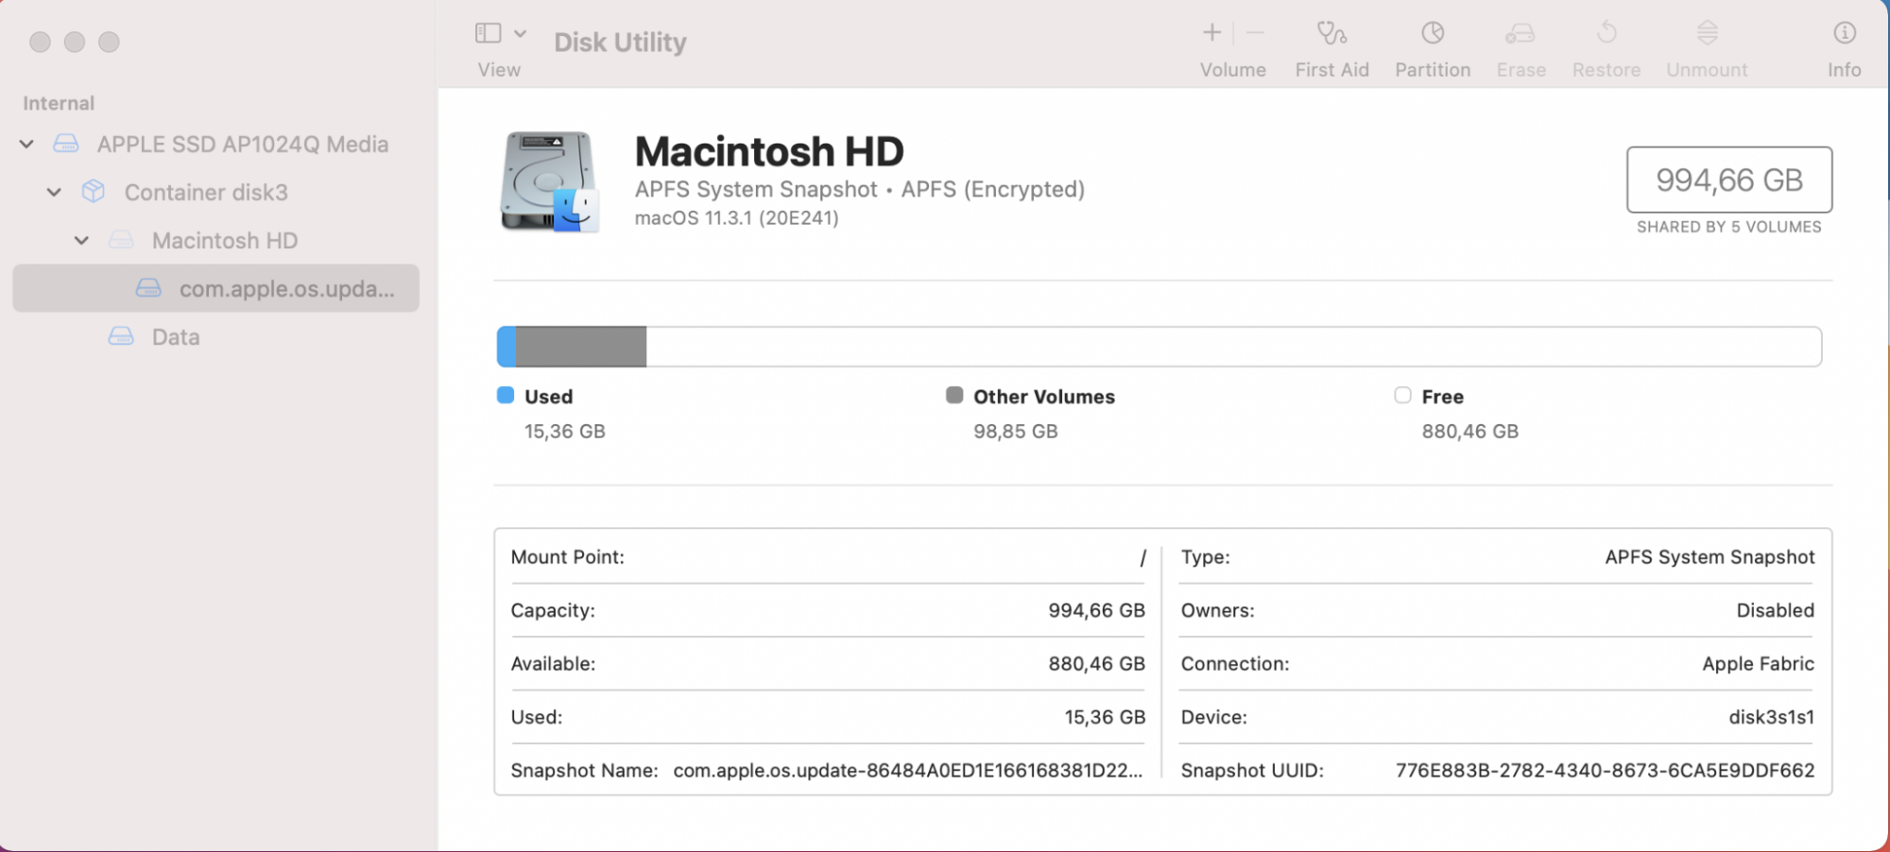The width and height of the screenshot is (1890, 852).
Task: Collapse the APPLE SSD AP1024Q Media tree
Action: click(x=26, y=144)
